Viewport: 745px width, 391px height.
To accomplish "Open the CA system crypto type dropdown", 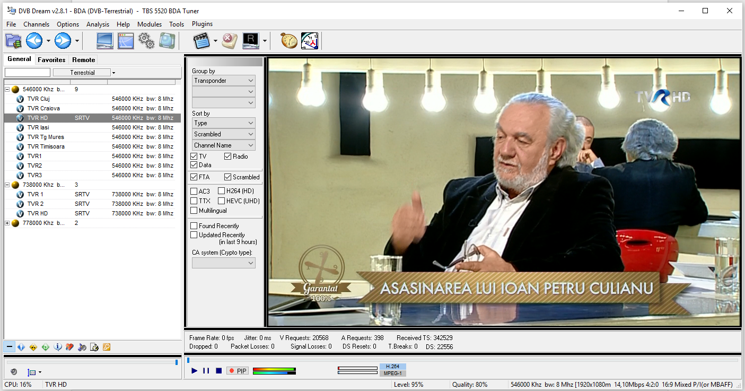I will click(224, 263).
